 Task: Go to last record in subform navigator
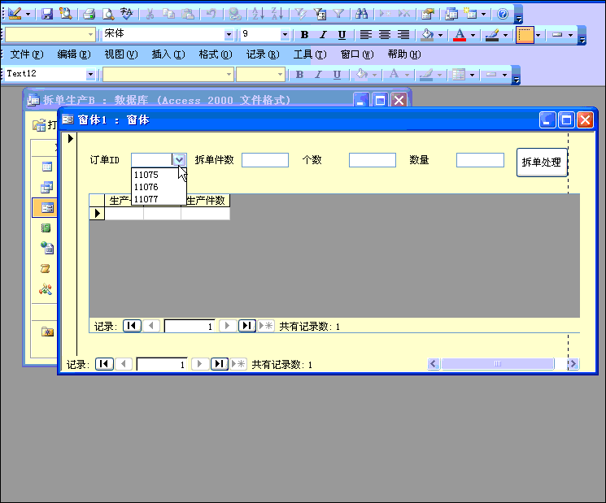click(x=247, y=326)
